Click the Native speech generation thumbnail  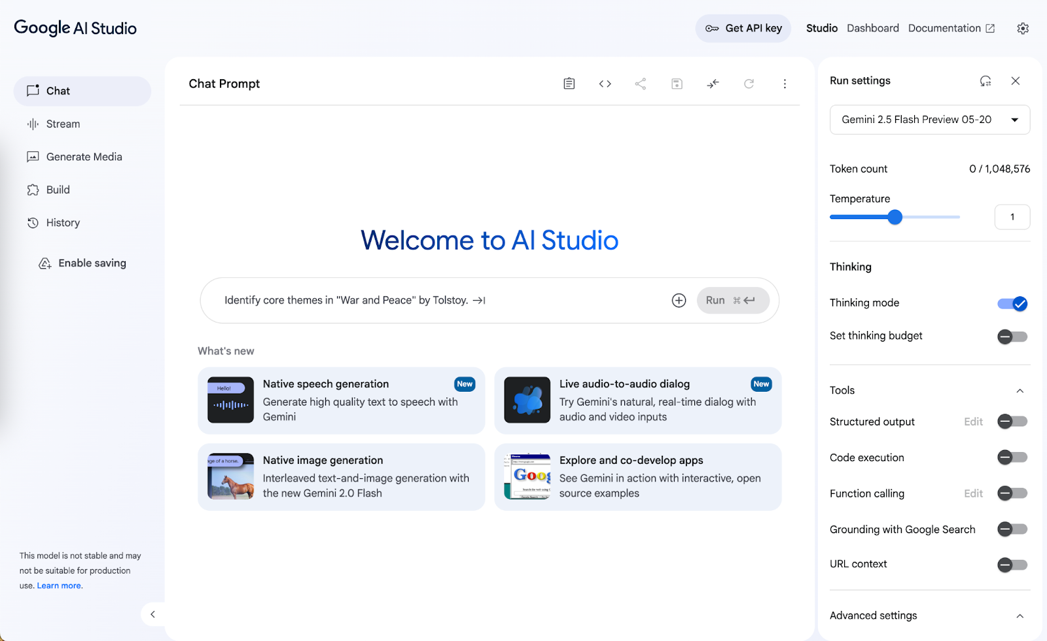tap(230, 400)
